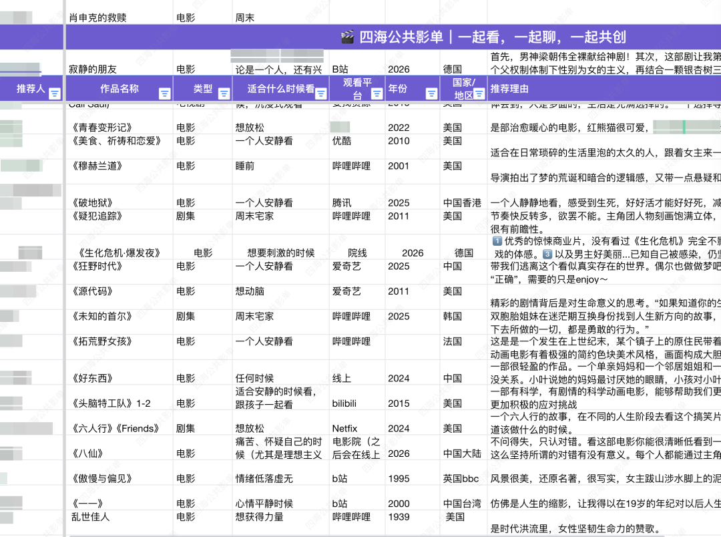Click B站 cell in 寂静的朋友 row
Viewport: 721px width, 537px height.
(x=356, y=63)
